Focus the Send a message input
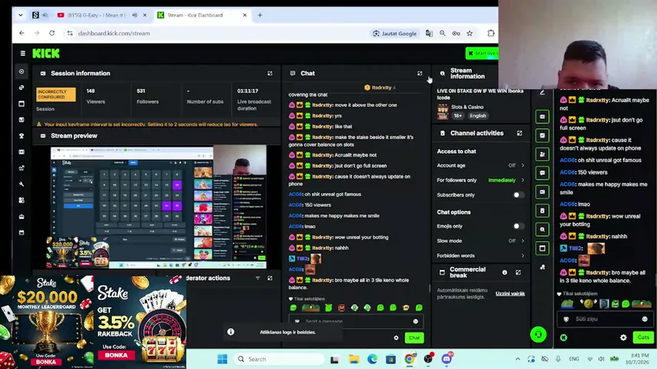The width and height of the screenshot is (657, 369). (356, 321)
